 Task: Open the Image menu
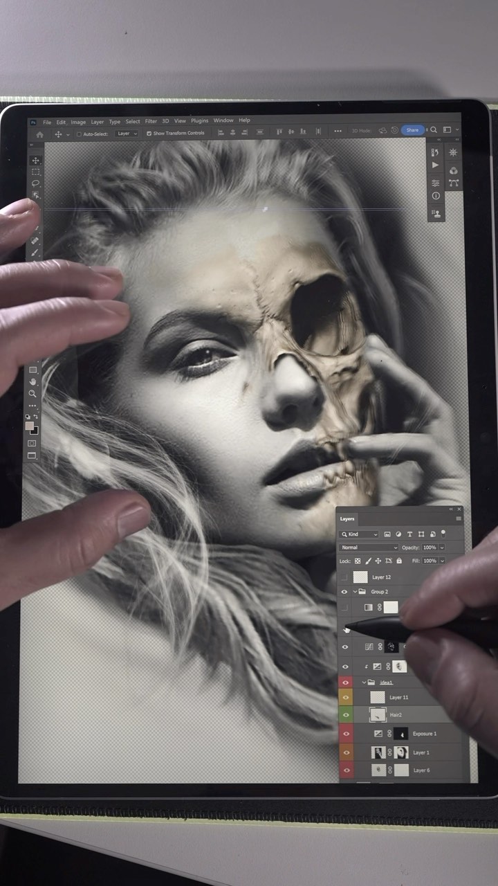[x=78, y=122]
